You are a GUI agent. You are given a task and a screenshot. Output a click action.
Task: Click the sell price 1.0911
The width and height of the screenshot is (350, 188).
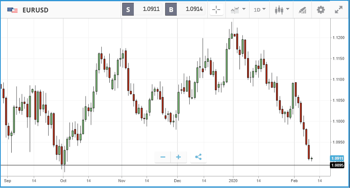[x=151, y=9]
